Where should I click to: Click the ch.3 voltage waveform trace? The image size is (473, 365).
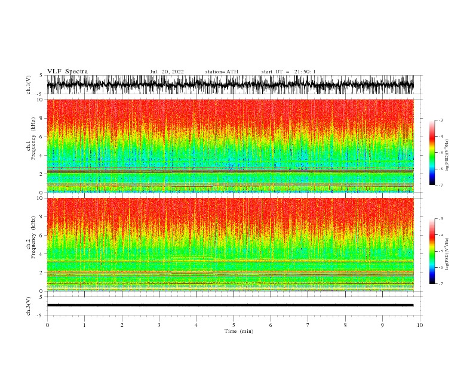[230, 305]
